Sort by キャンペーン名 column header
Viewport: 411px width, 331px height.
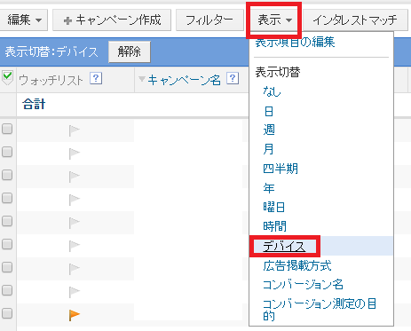[184, 80]
